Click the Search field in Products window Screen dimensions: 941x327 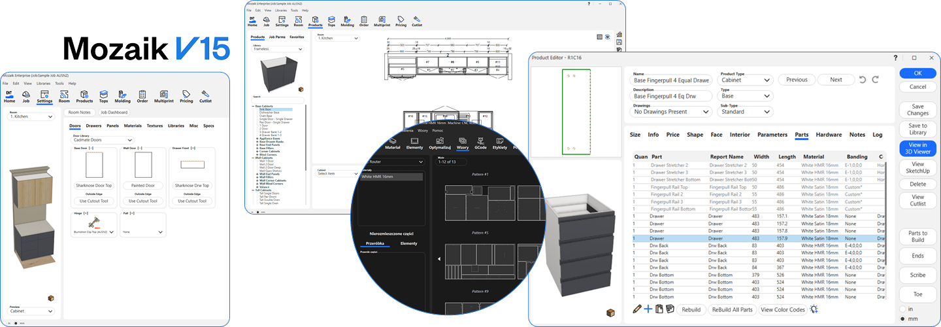[278, 100]
